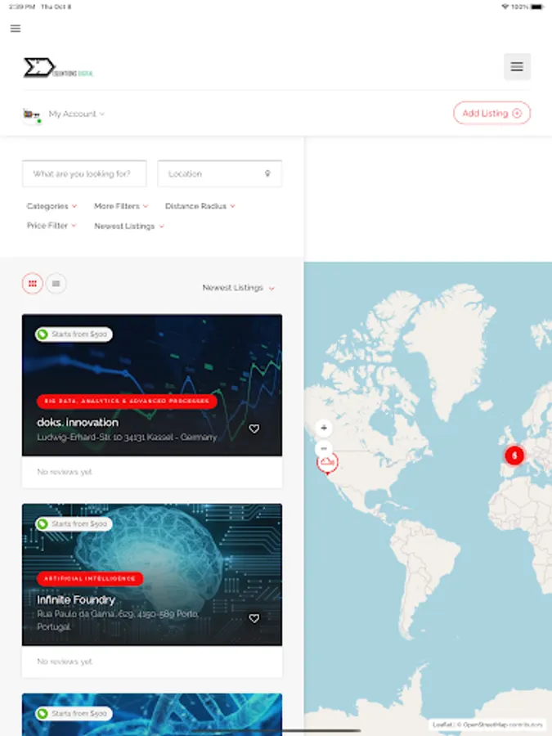Image resolution: width=552 pixels, height=736 pixels.
Task: Click 'Starts from $500' badge on Infinite Foundry
Action: tap(74, 524)
